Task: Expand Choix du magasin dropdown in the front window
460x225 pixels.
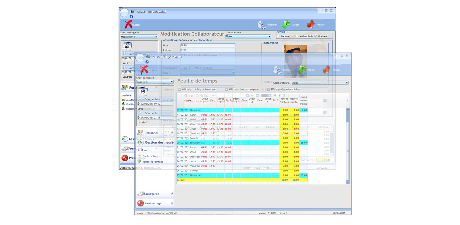Action: click(x=172, y=82)
